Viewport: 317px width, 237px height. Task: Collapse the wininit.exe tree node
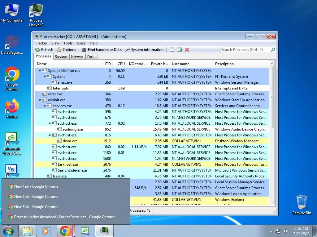coord(40,100)
